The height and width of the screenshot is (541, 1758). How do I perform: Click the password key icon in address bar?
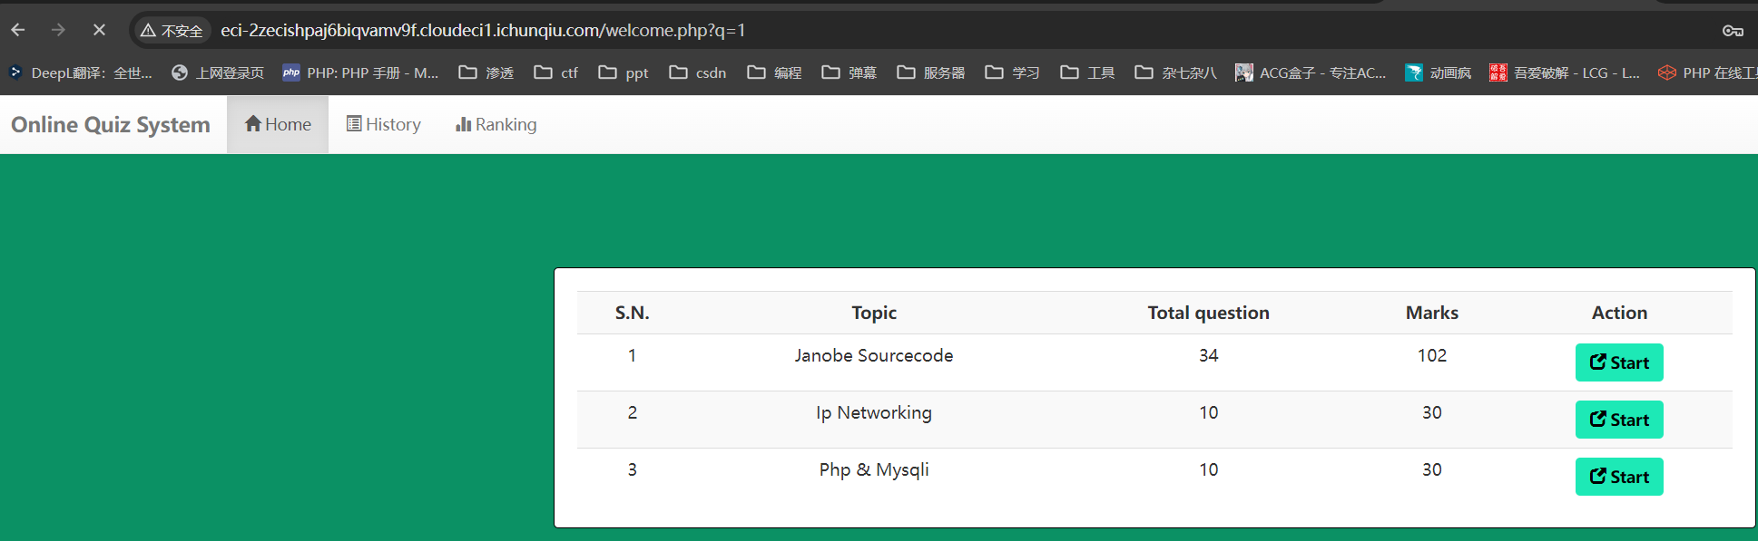click(x=1732, y=31)
